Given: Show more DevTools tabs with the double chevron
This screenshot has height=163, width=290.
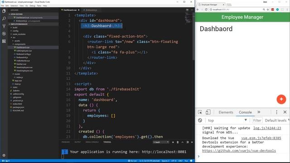Looking at the screenshot, I should pos(259,112).
